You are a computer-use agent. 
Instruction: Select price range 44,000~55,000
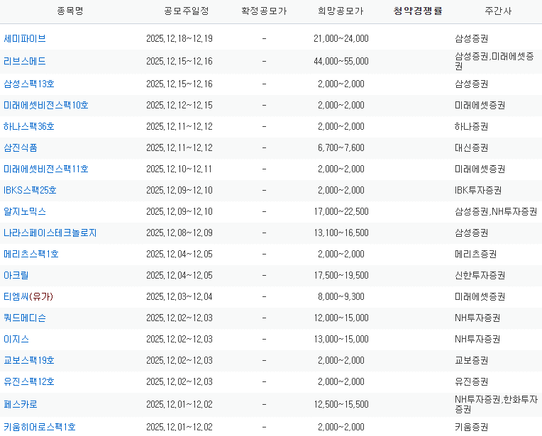point(341,61)
